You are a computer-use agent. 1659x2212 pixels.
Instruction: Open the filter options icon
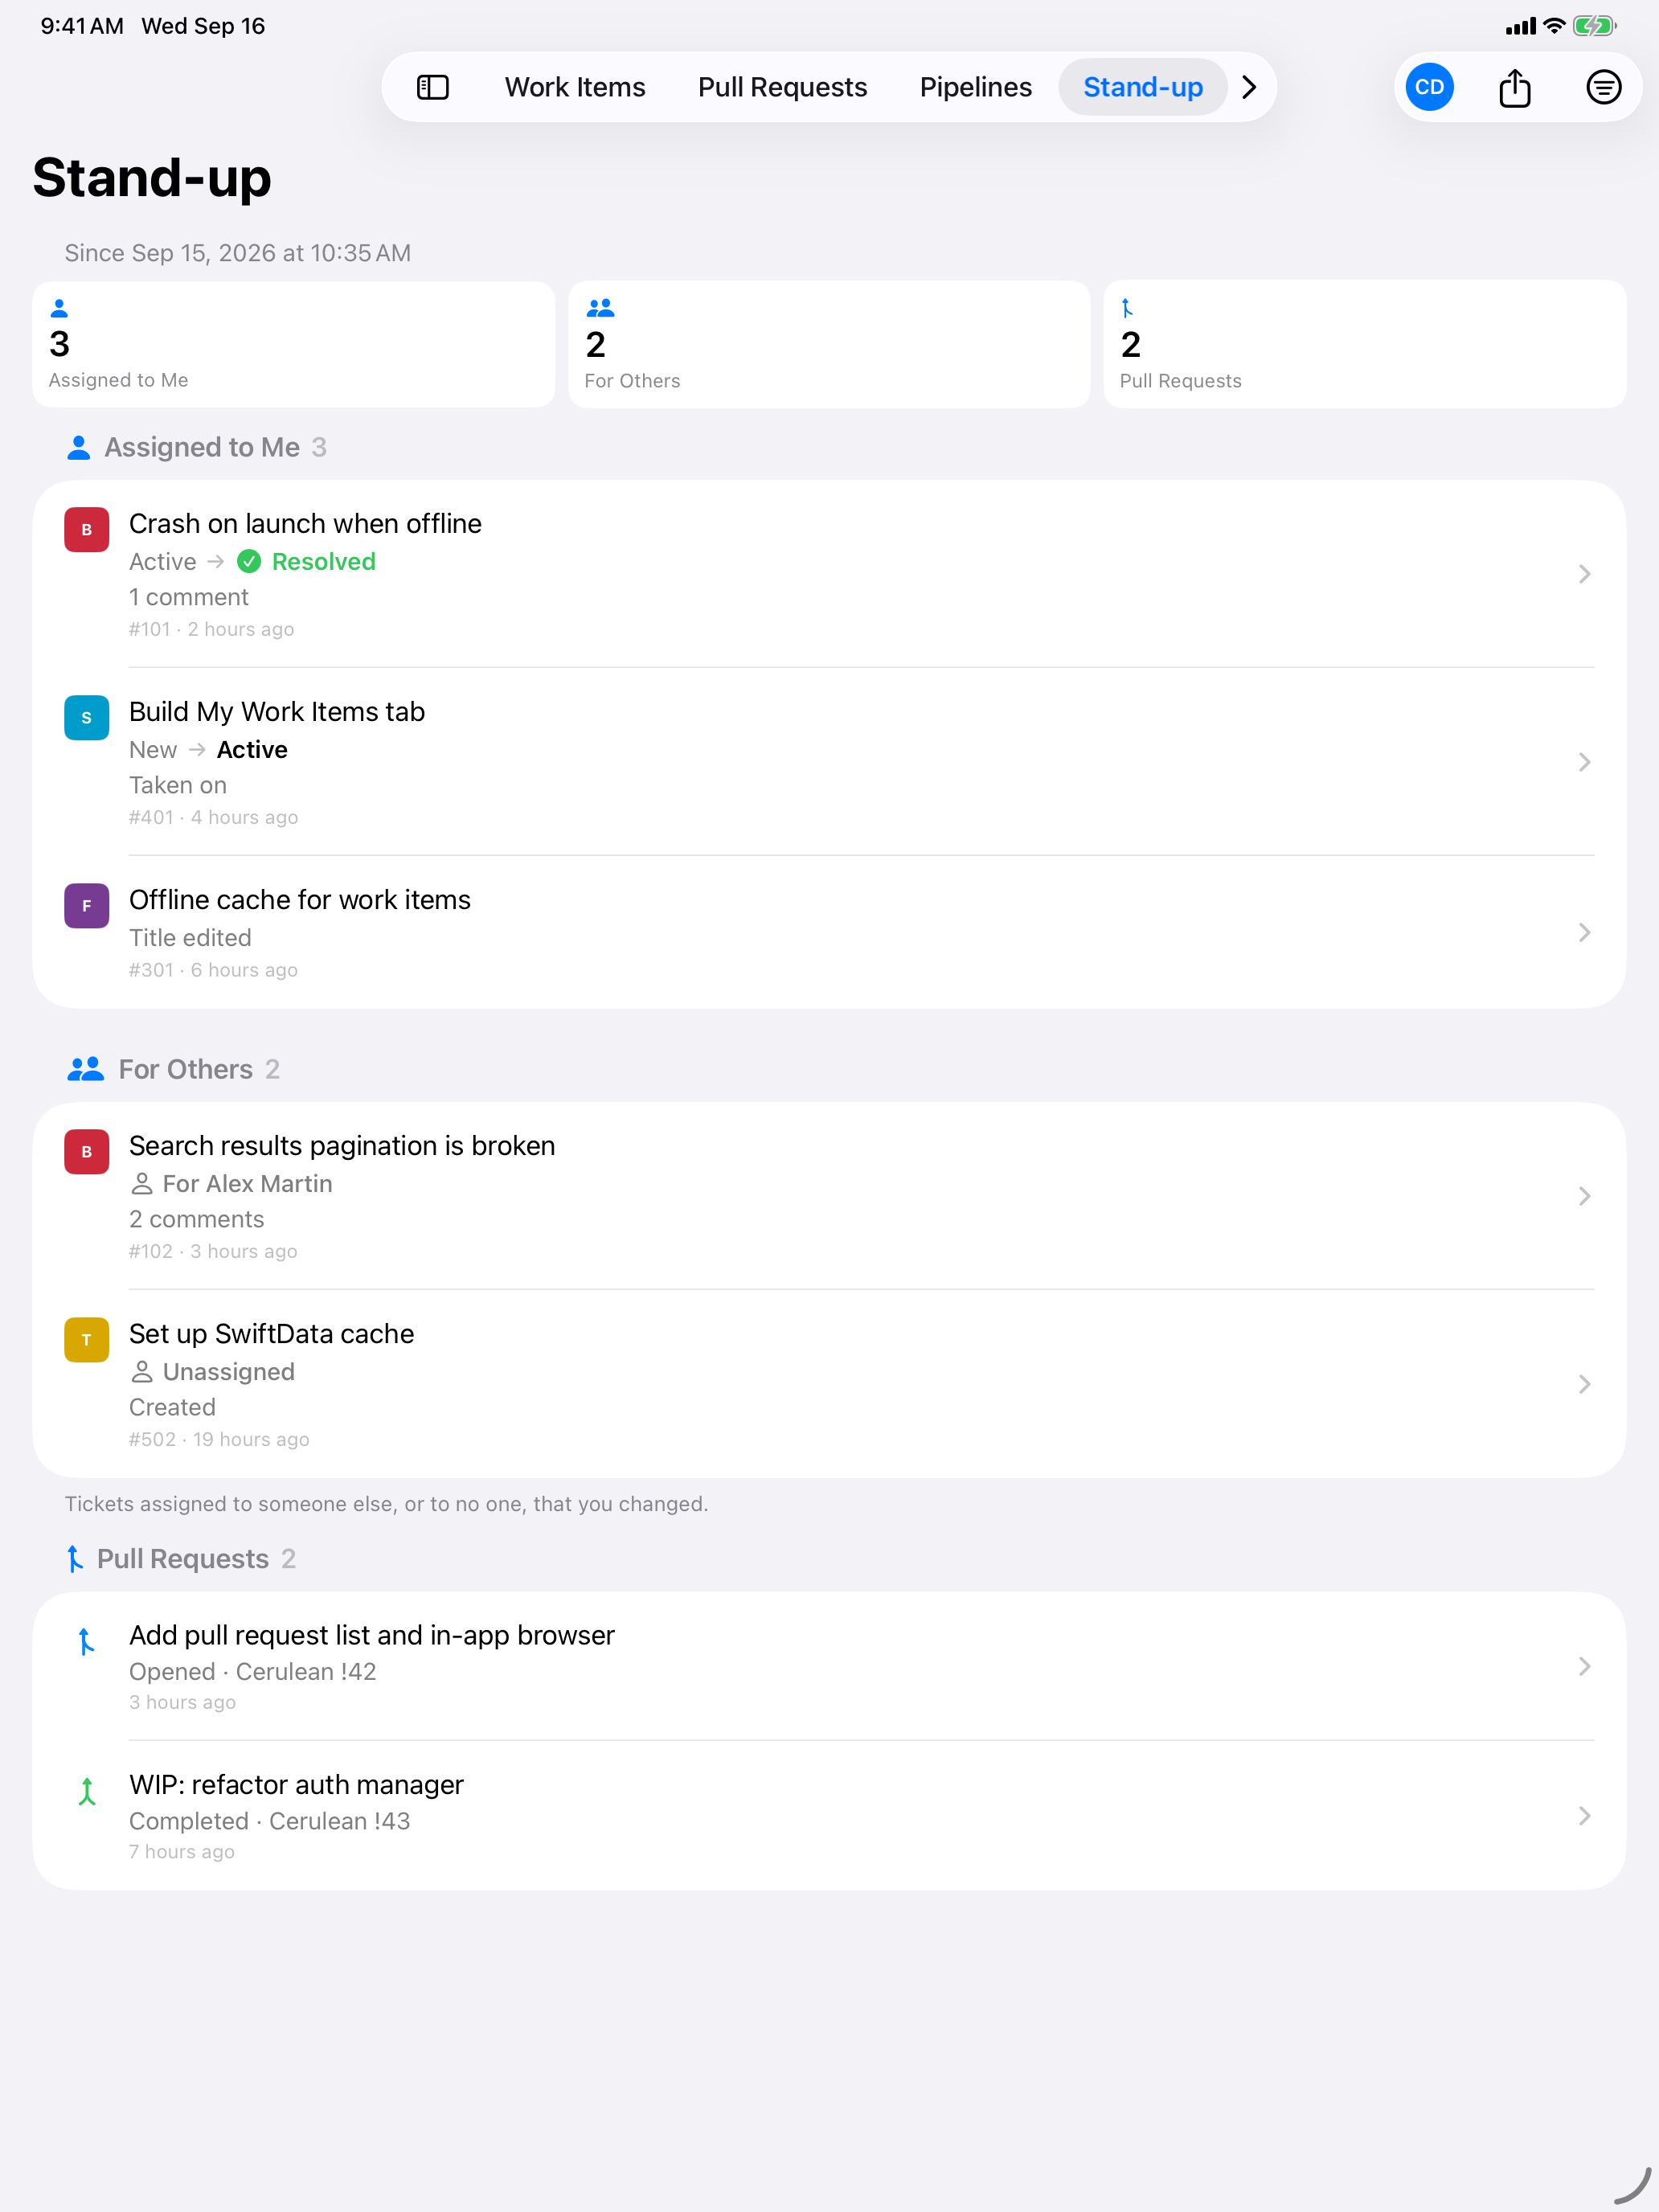[1603, 87]
